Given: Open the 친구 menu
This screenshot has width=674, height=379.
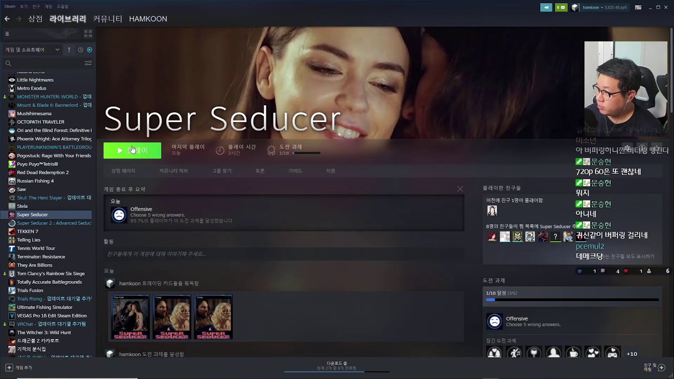Looking at the screenshot, I should (36, 6).
